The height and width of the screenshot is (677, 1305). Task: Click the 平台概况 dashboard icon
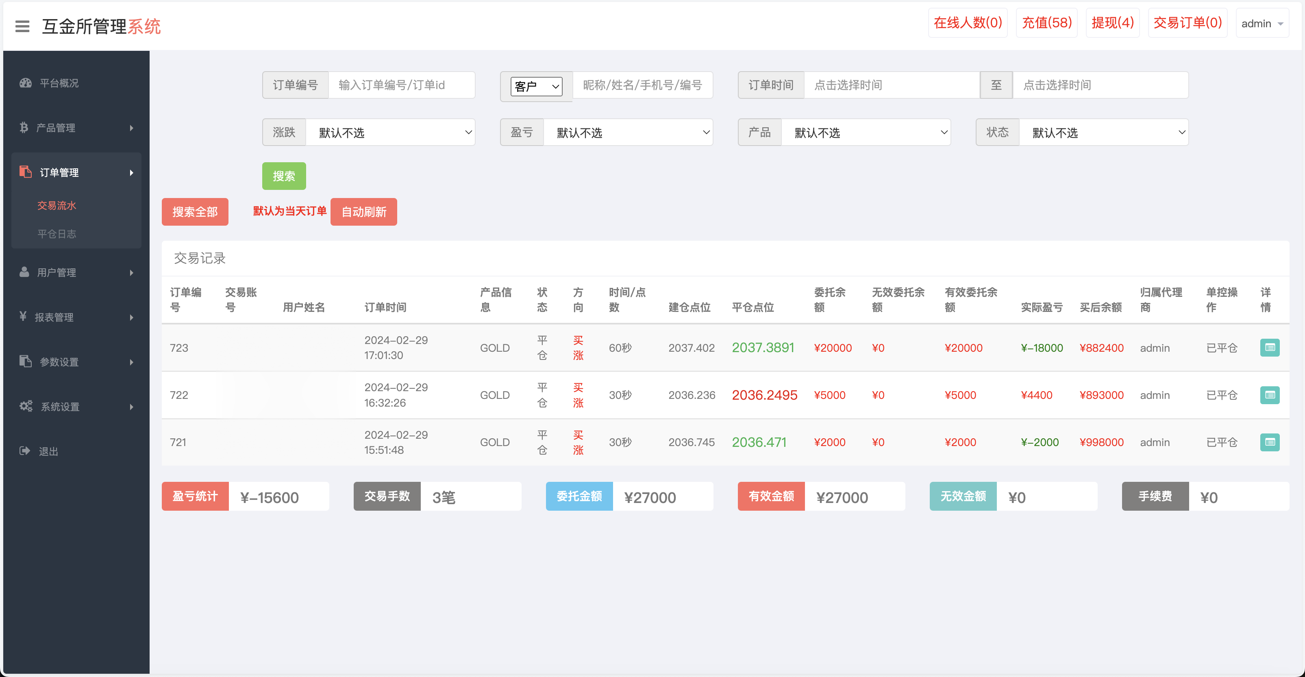click(25, 83)
